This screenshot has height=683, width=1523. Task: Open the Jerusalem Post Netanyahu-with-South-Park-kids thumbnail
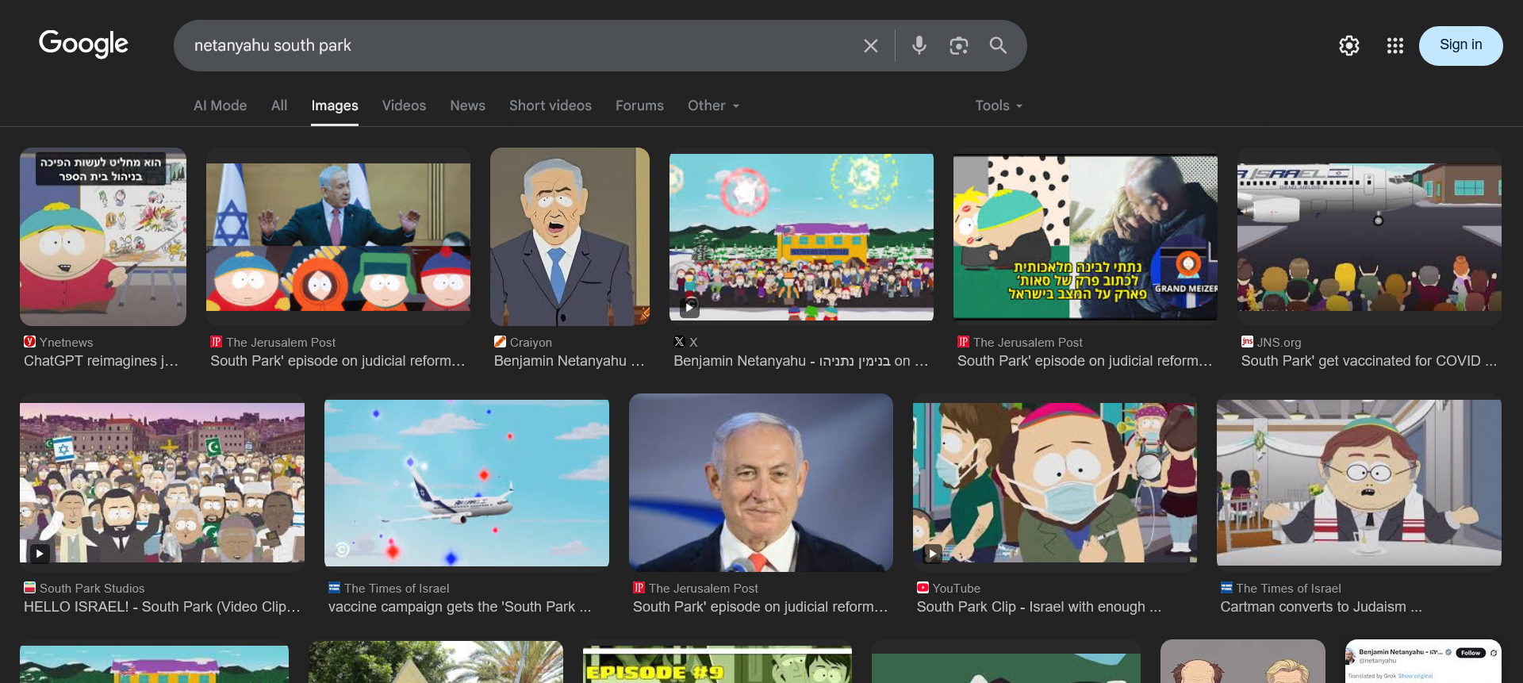click(x=338, y=236)
